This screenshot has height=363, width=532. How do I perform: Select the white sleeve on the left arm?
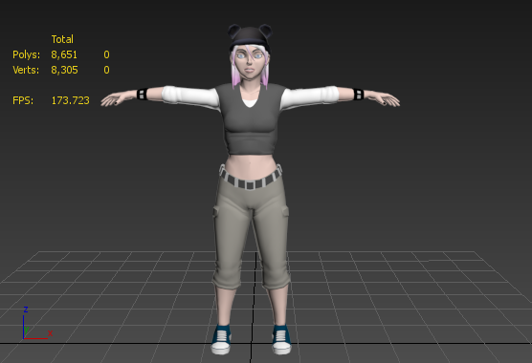(190, 96)
